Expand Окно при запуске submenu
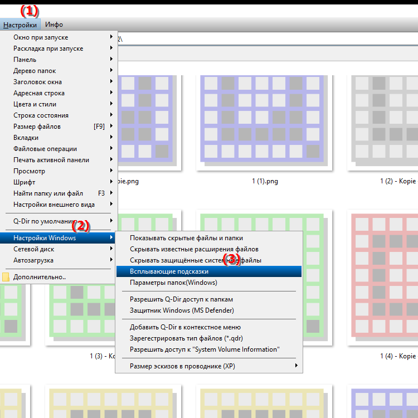This screenshot has height=418, width=418. pos(59,37)
